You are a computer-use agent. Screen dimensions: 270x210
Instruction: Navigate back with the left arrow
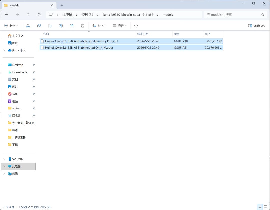[6, 15]
